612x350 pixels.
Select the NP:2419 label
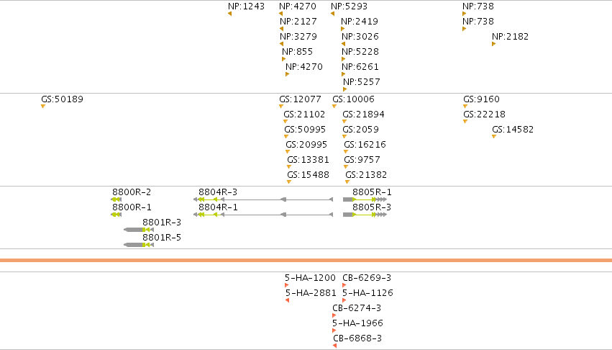[360, 21]
